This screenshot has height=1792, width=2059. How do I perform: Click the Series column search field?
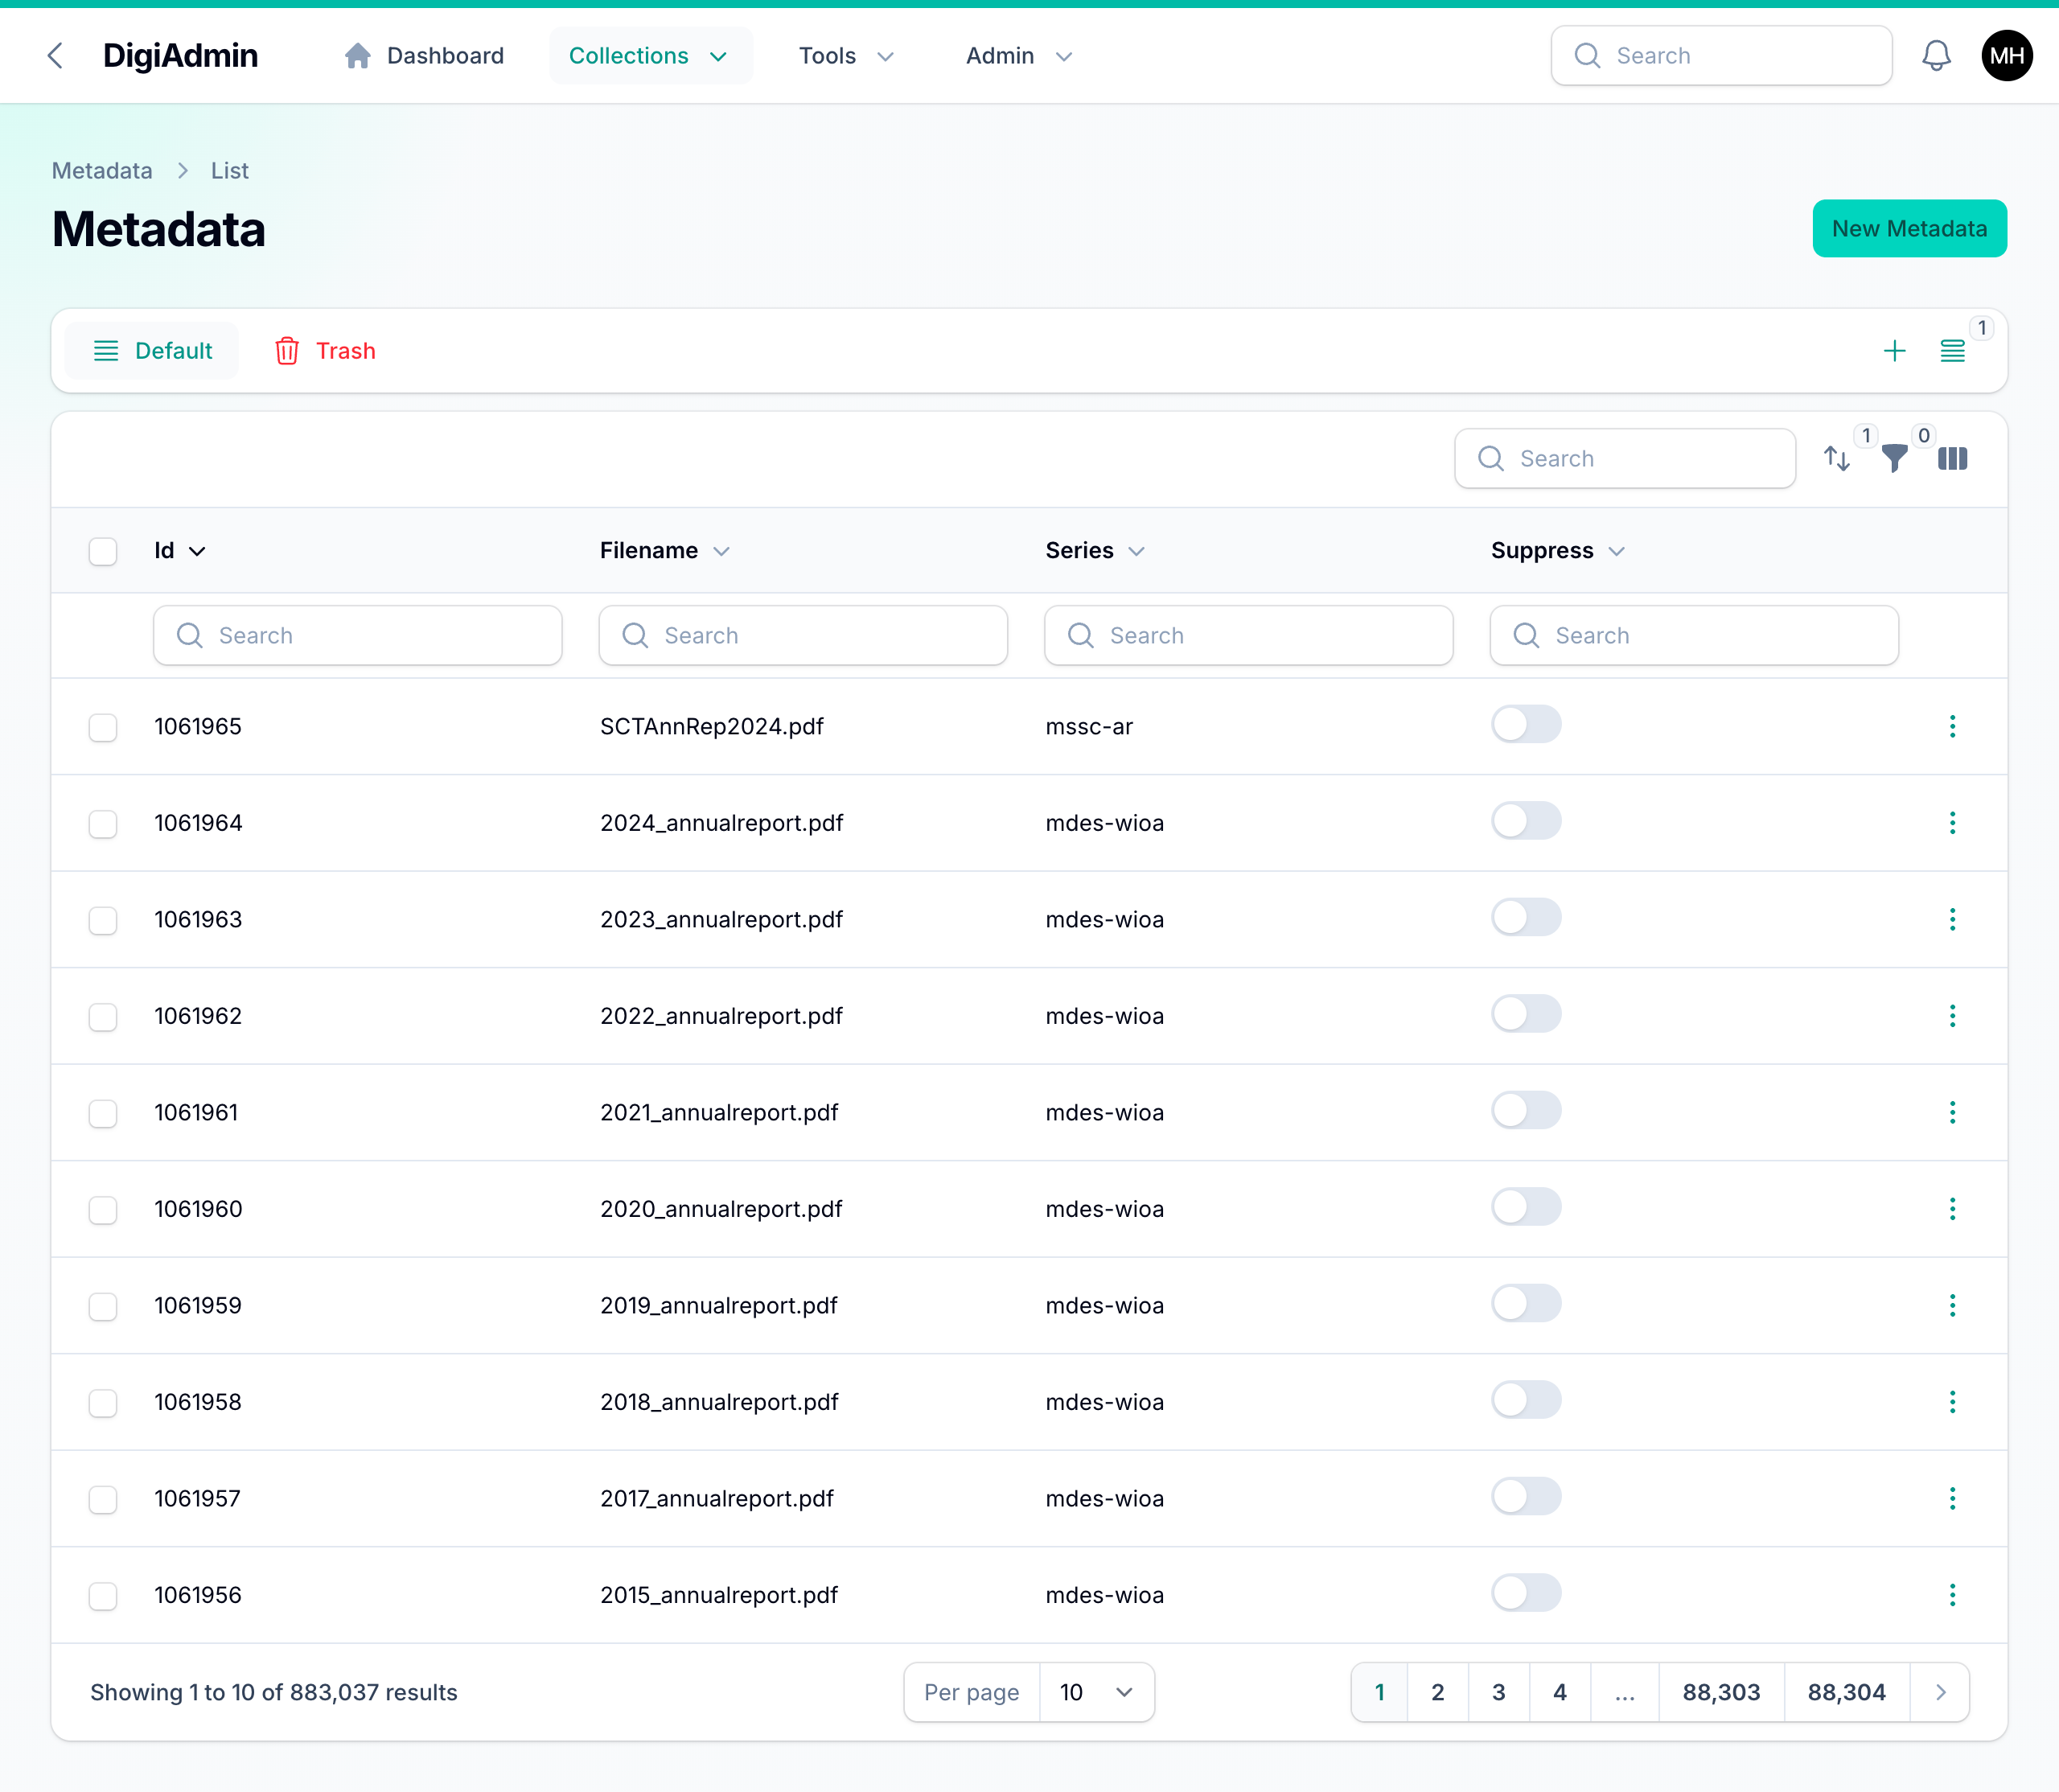[x=1248, y=635]
